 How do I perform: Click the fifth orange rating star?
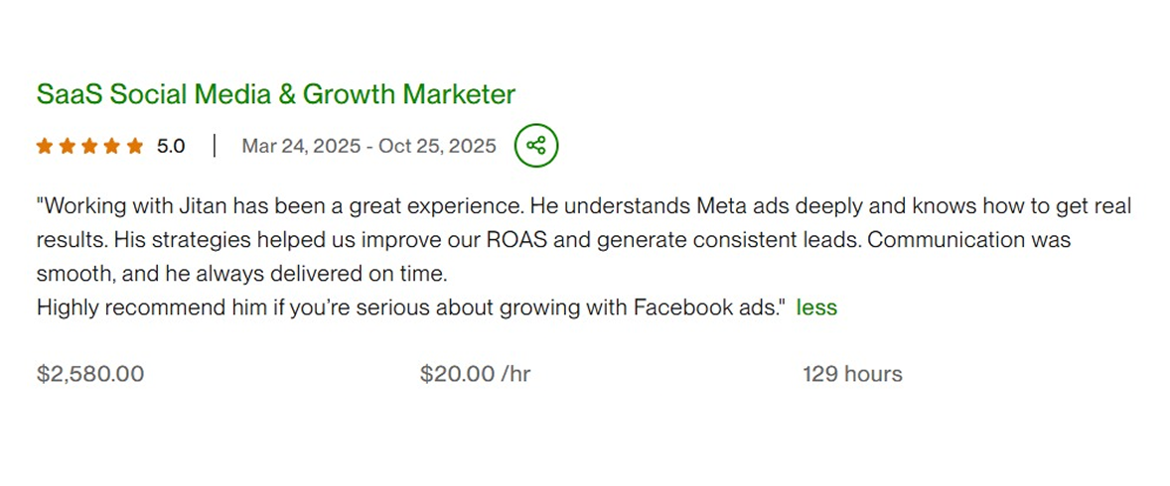[135, 147]
